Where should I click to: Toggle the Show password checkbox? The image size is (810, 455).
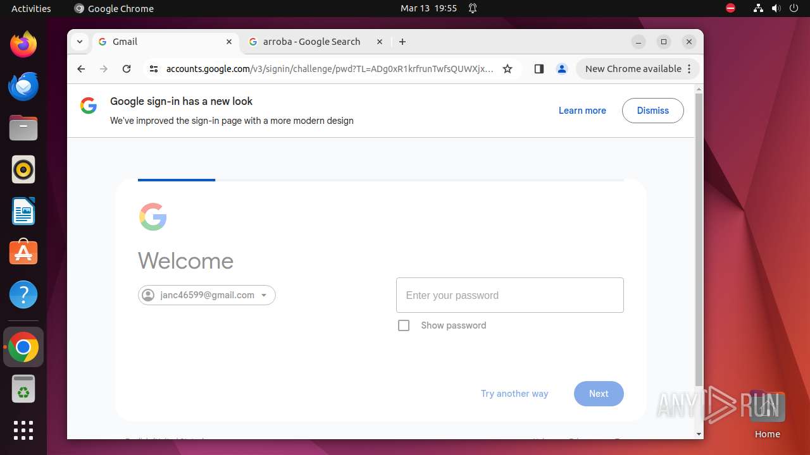(404, 325)
